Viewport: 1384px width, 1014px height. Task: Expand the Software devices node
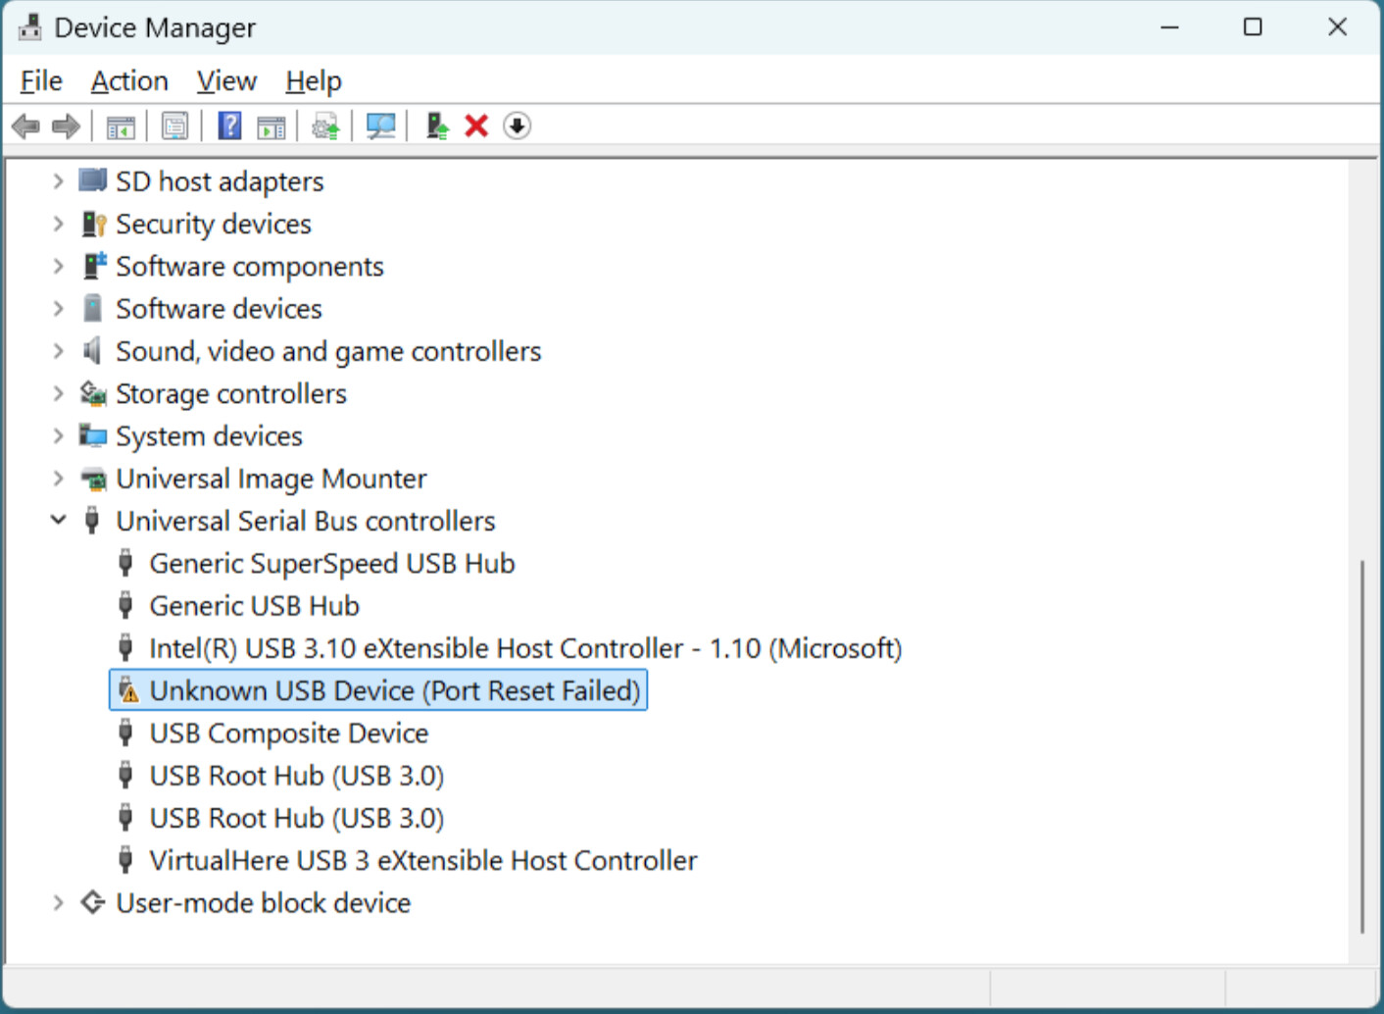pyautogui.click(x=58, y=309)
